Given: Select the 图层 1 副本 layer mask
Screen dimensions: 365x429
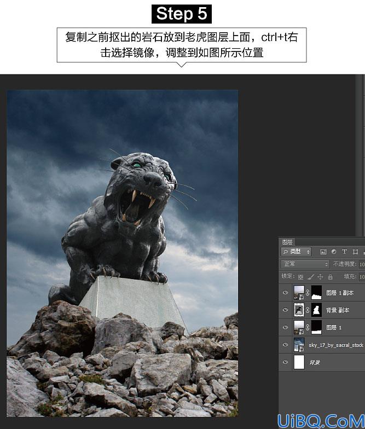Looking at the screenshot, I should [x=316, y=292].
